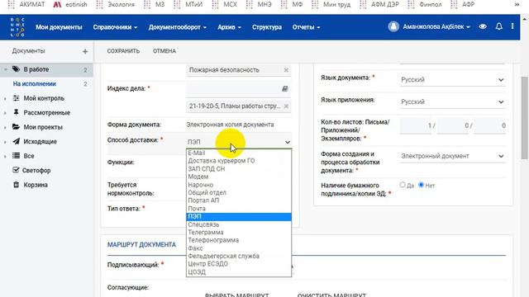The height and width of the screenshot is (297, 529).
Task: Choose Модем delivery option
Action: click(239, 177)
